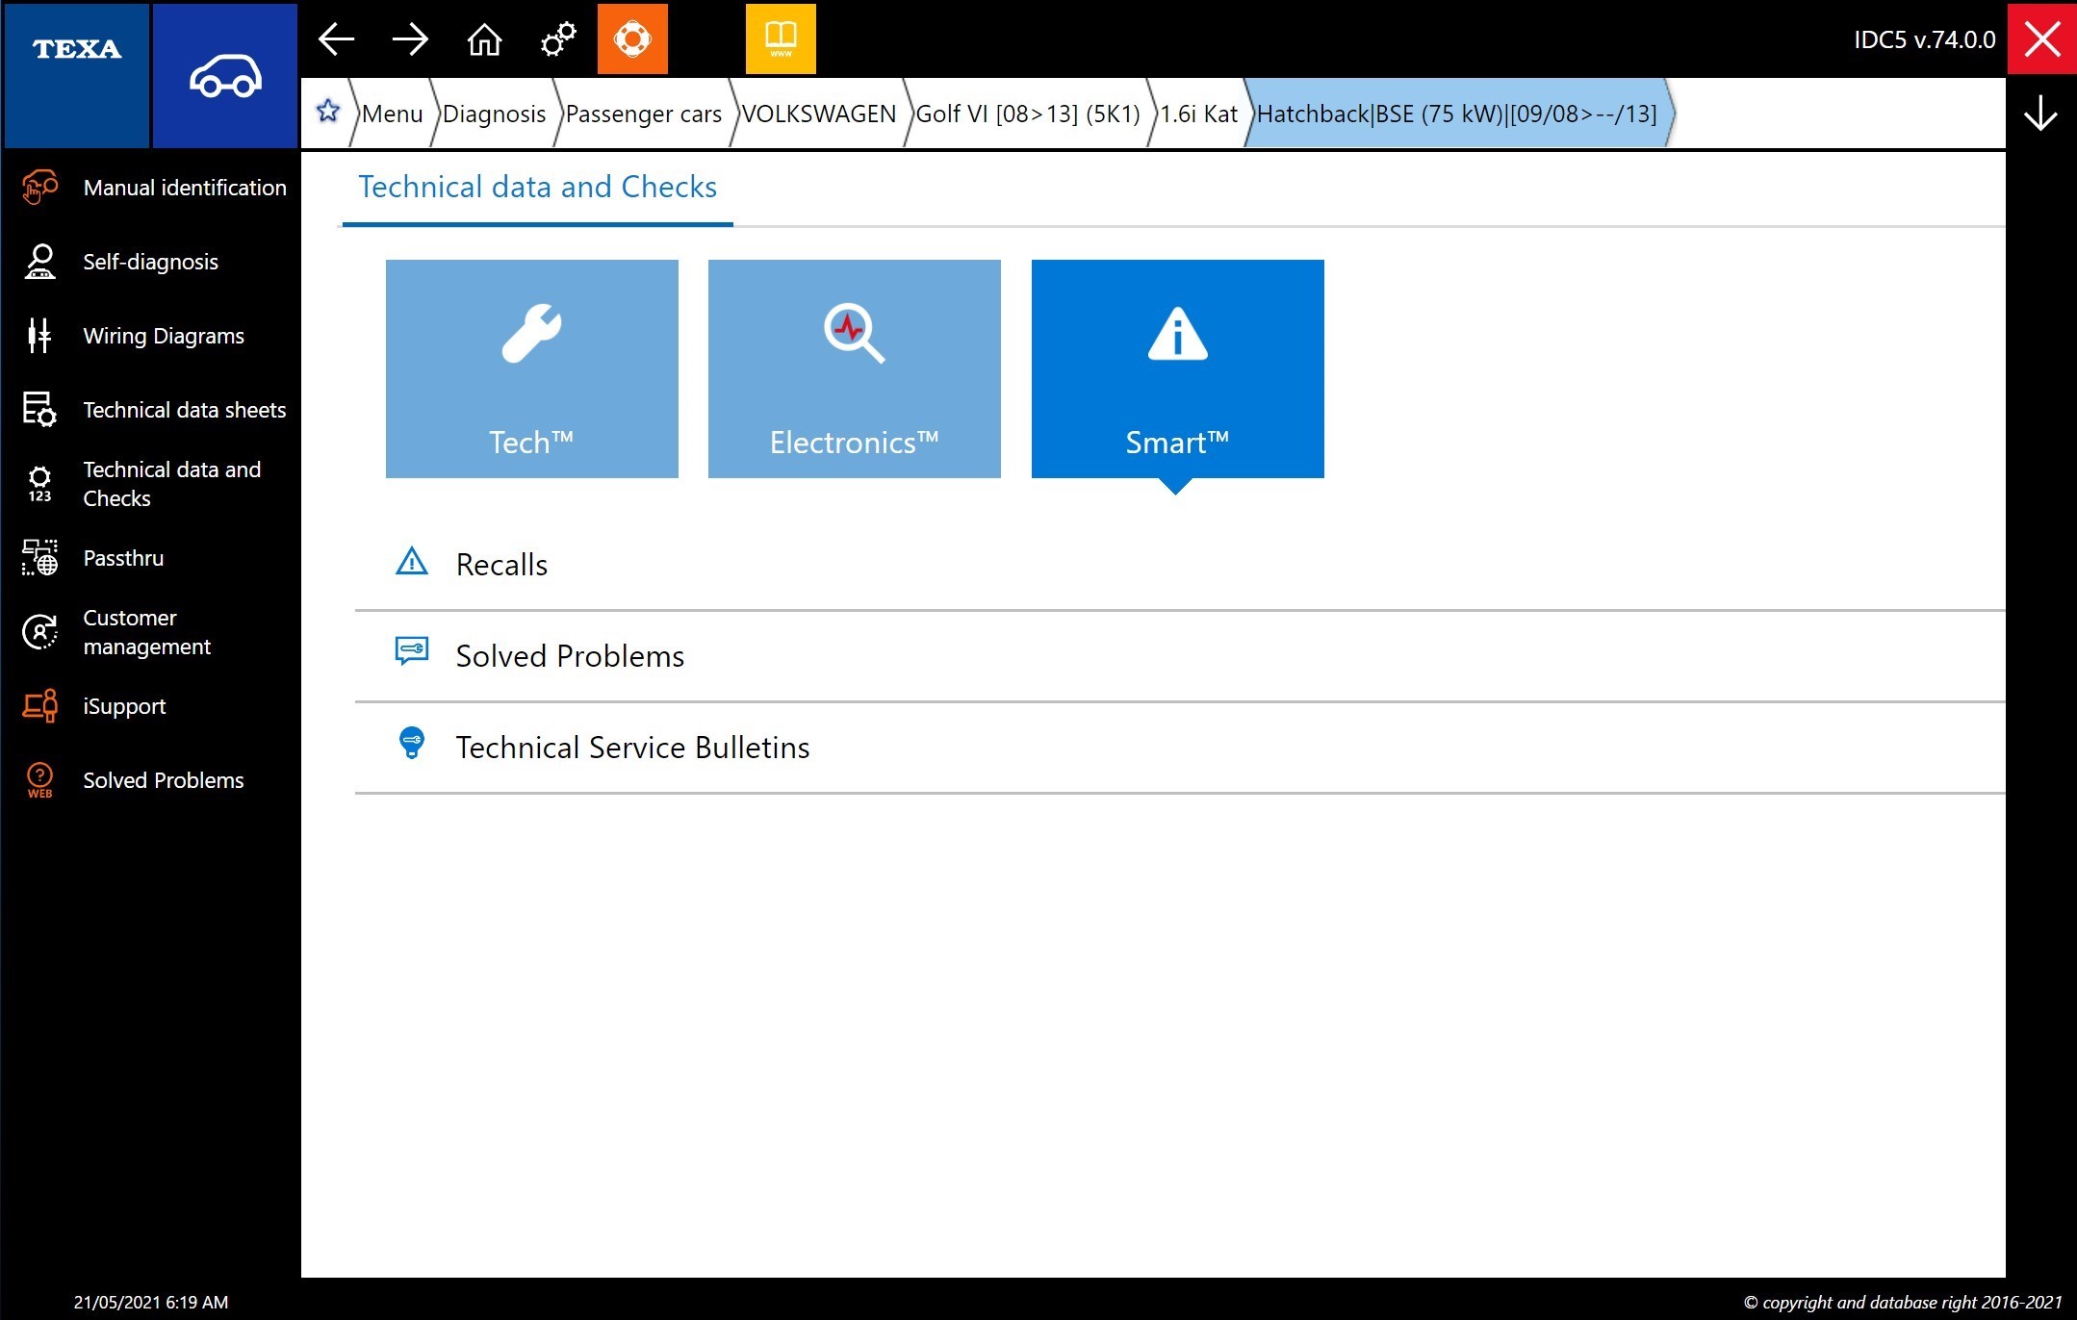Viewport: 2077px width, 1320px height.
Task: Click the Technical data sheets icon
Action: 39,409
